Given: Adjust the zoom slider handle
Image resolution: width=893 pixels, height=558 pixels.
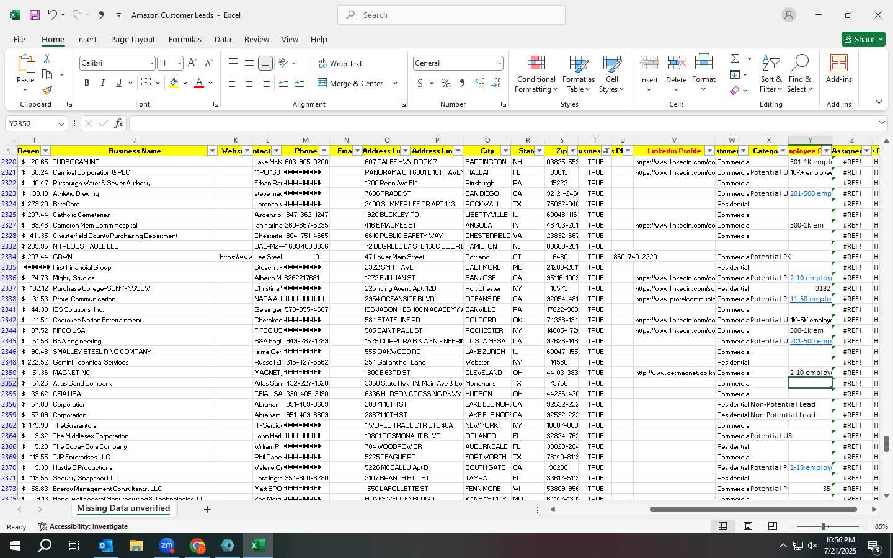Looking at the screenshot, I should 824,526.
